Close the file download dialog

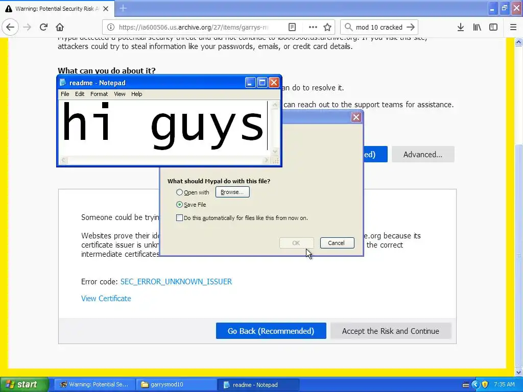356,117
